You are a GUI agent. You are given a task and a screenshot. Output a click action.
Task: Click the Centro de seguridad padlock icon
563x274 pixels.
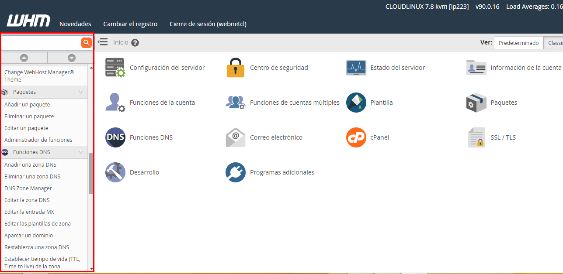tap(236, 68)
